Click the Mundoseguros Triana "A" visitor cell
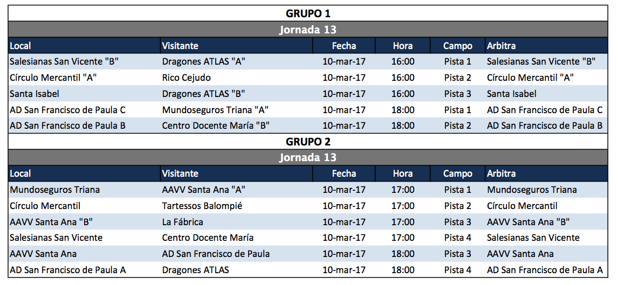 (215, 110)
